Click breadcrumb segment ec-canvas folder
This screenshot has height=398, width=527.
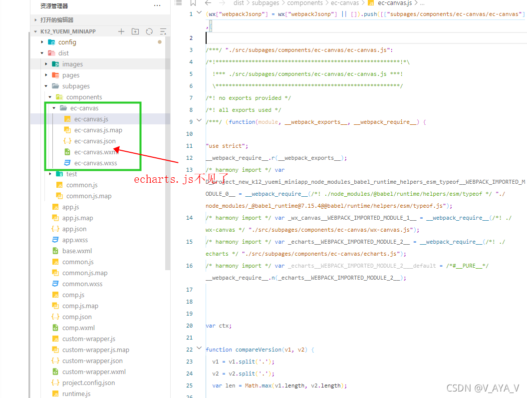point(345,3)
